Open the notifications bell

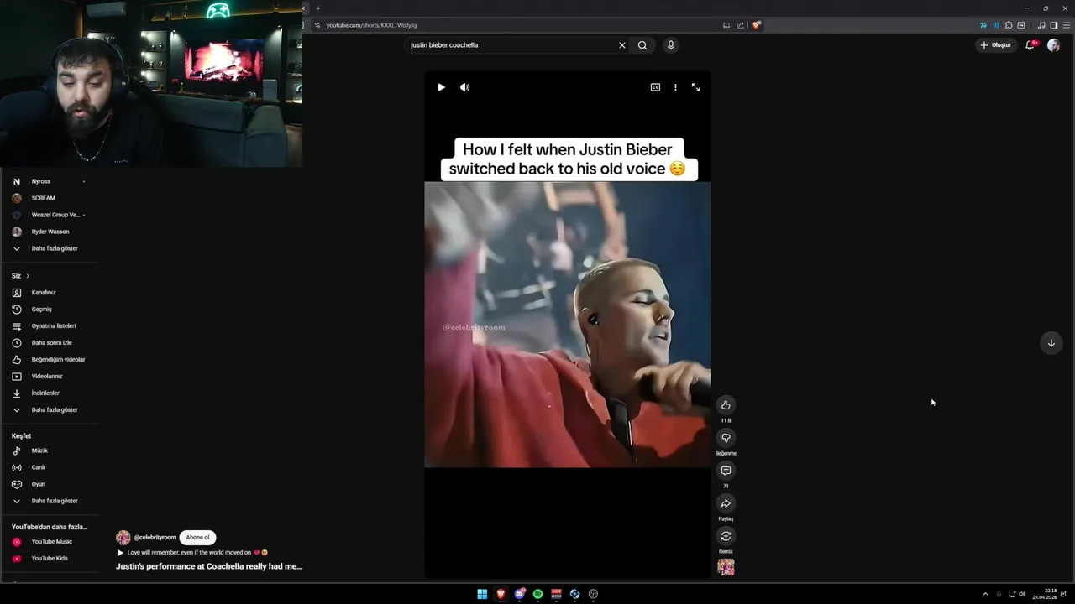tap(1030, 45)
